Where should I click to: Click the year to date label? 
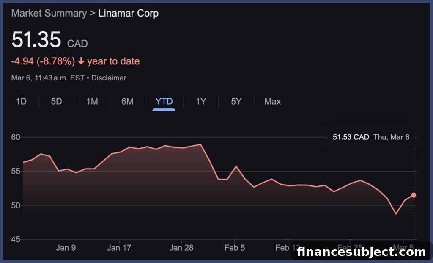coord(113,61)
